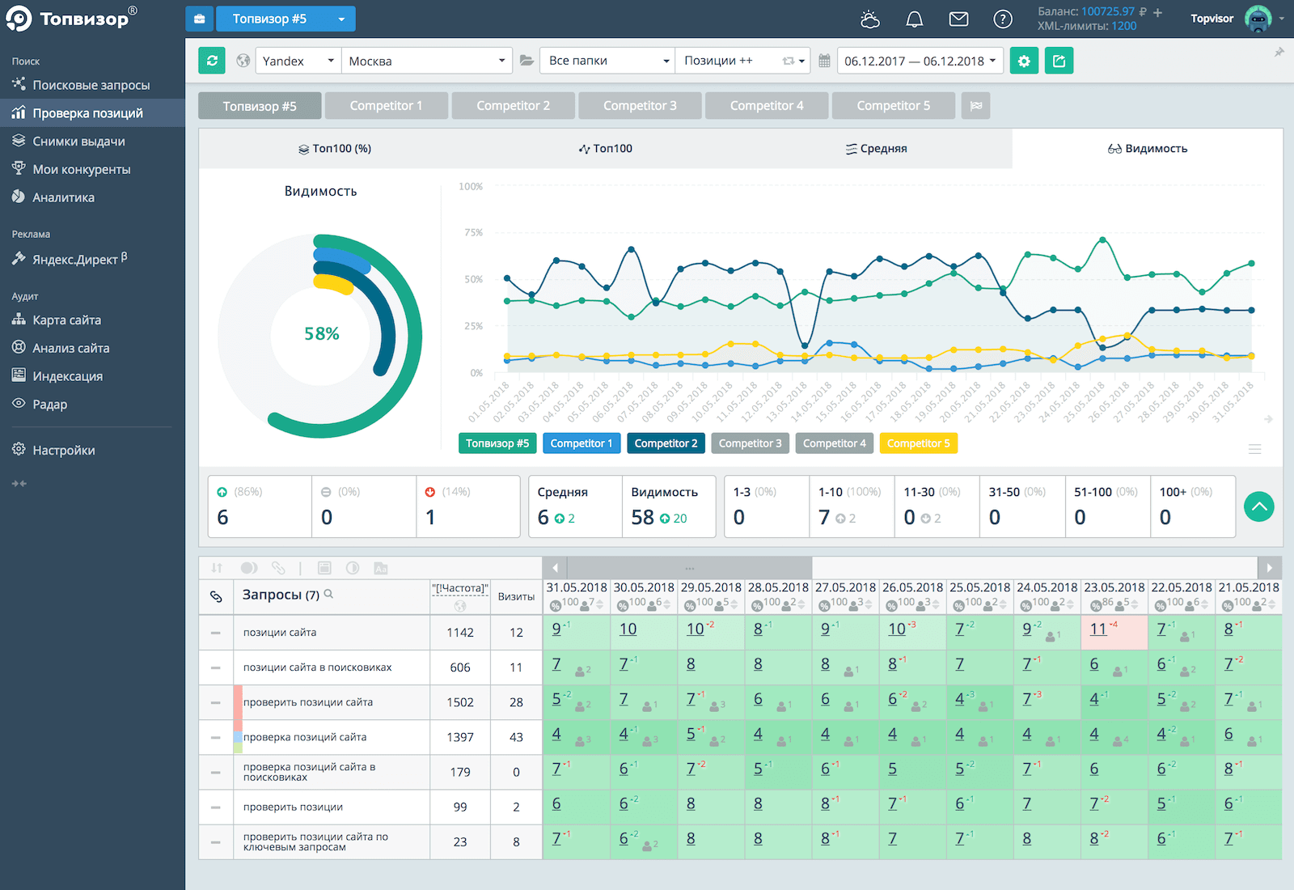Toggle Competitor 5 series in chart legend
1294x890 pixels.
(x=918, y=443)
